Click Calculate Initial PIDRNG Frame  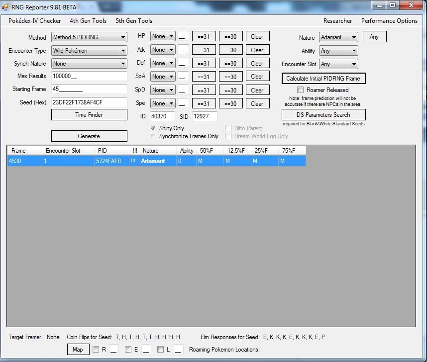click(323, 79)
